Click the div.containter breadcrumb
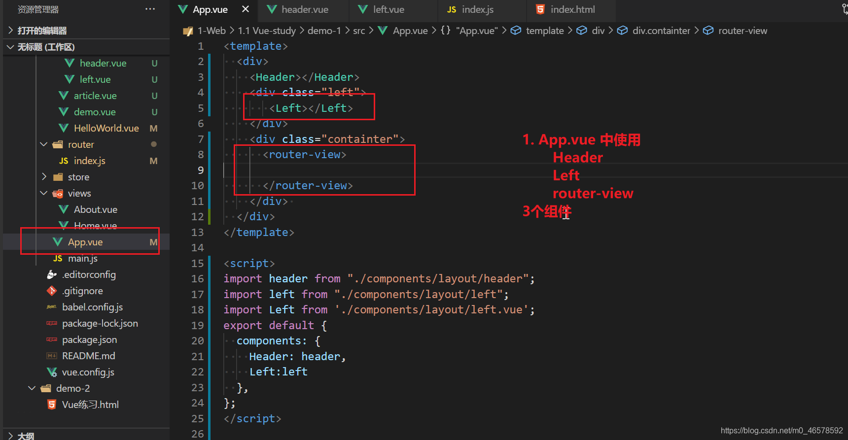The image size is (848, 440). pos(661,31)
